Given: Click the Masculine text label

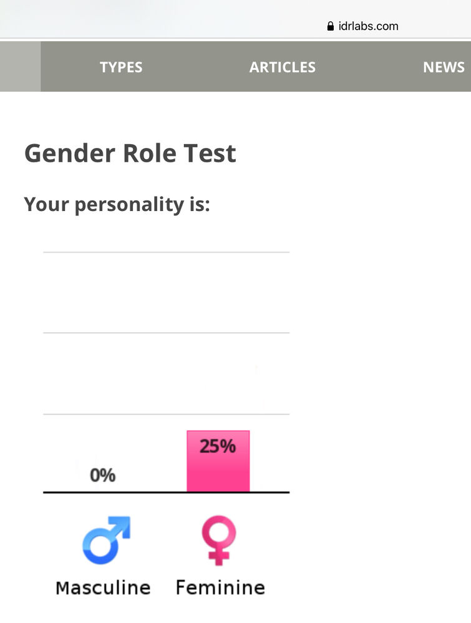Looking at the screenshot, I should [x=104, y=588].
